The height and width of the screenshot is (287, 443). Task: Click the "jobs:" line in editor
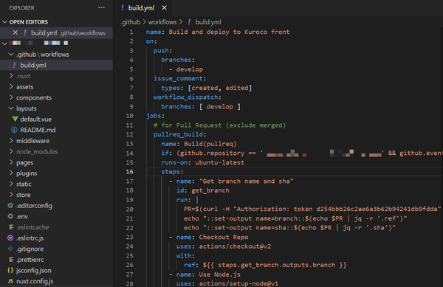coord(155,116)
